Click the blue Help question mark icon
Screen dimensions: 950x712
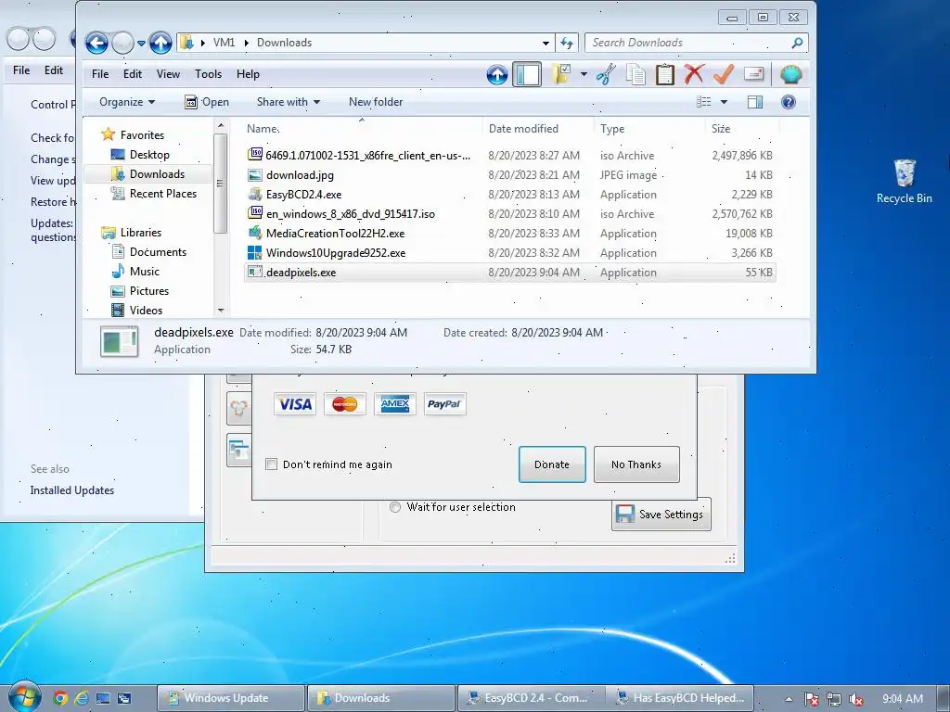[x=789, y=102]
